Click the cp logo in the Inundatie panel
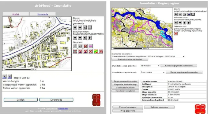The width and height of the screenshot is (211, 114). point(200,109)
